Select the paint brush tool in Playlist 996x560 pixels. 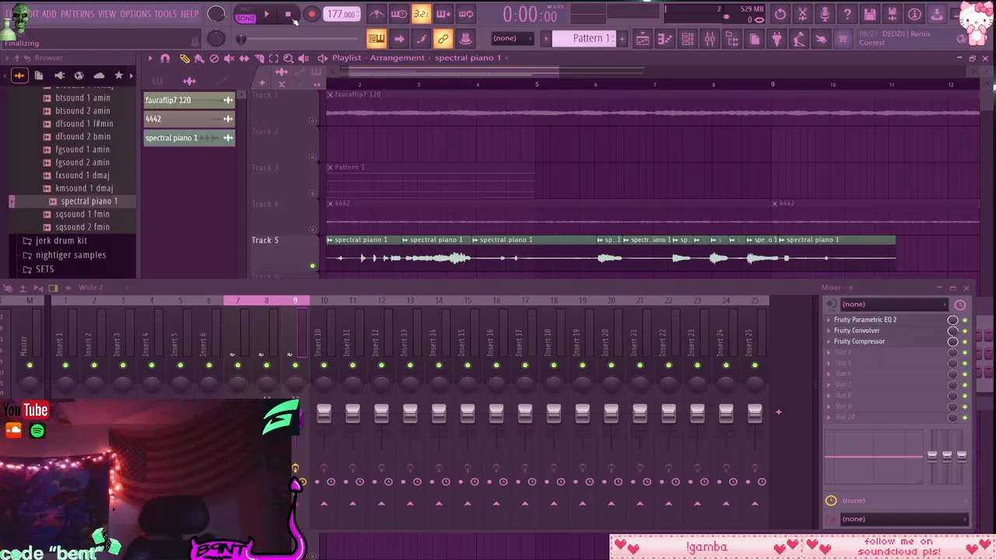(x=199, y=58)
